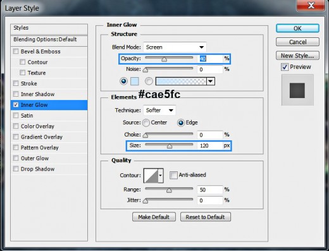
Task: Open the Technique Softer dropdown
Action: [159, 110]
